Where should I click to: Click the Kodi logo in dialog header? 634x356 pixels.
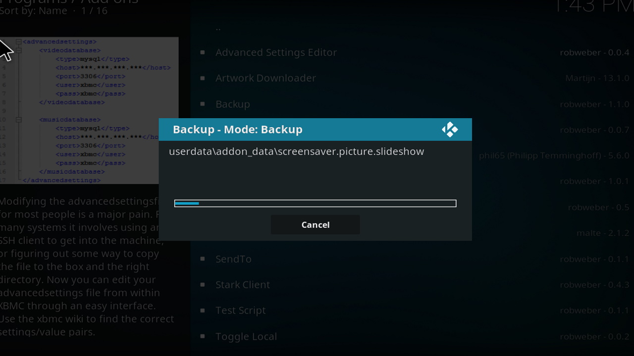click(449, 130)
